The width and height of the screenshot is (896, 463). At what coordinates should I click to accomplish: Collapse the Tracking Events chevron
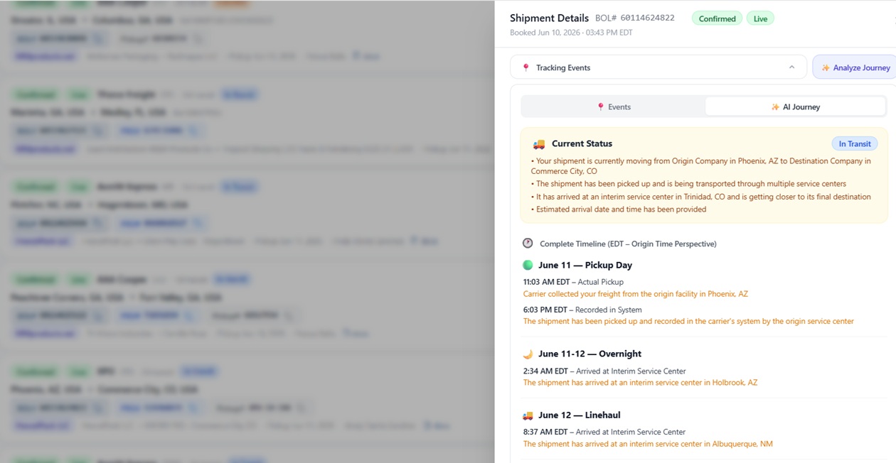[x=791, y=67]
